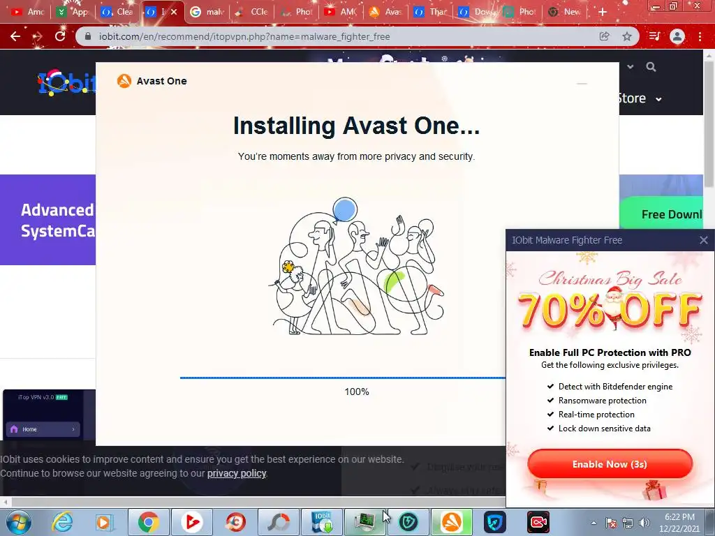Image resolution: width=715 pixels, height=536 pixels.
Task: Open Google Chrome from taskbar
Action: (149, 522)
